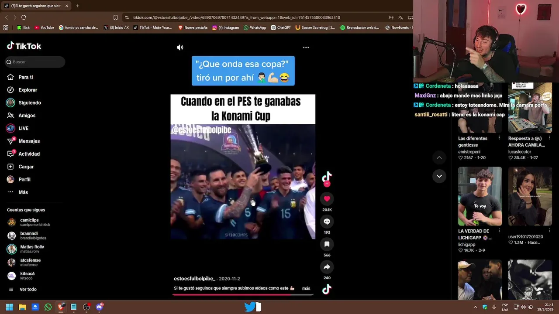
Task: Open options for the lichigapp video
Action: point(499,231)
